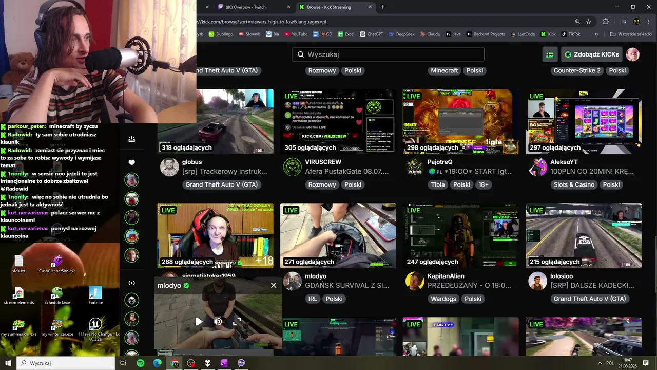Open CashCleanerSim.exe desktop icon
Image resolution: width=657 pixels, height=370 pixels.
57,264
